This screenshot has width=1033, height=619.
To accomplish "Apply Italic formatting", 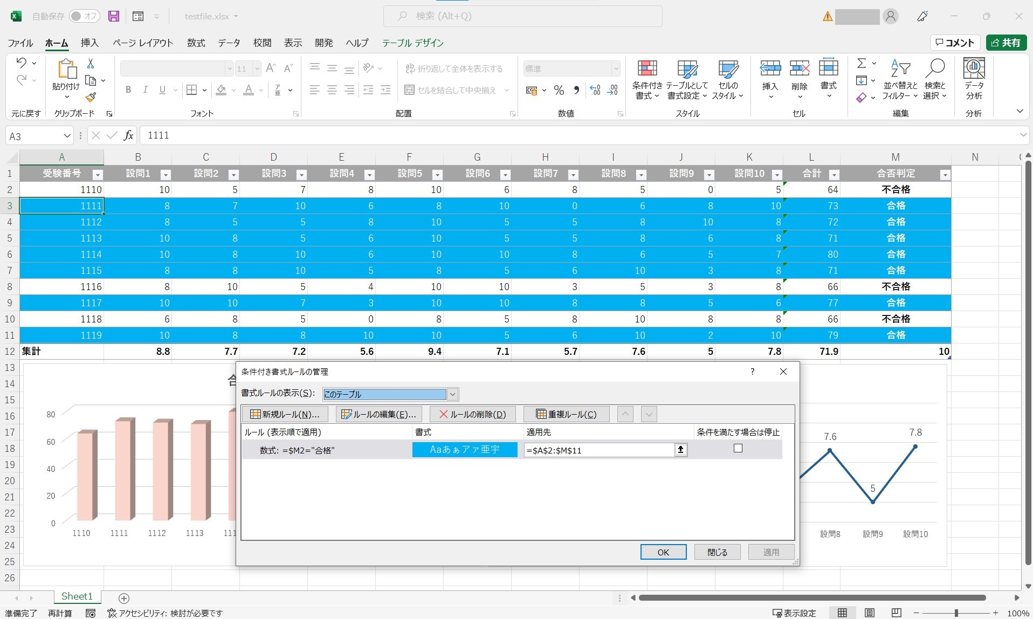I will 145,90.
